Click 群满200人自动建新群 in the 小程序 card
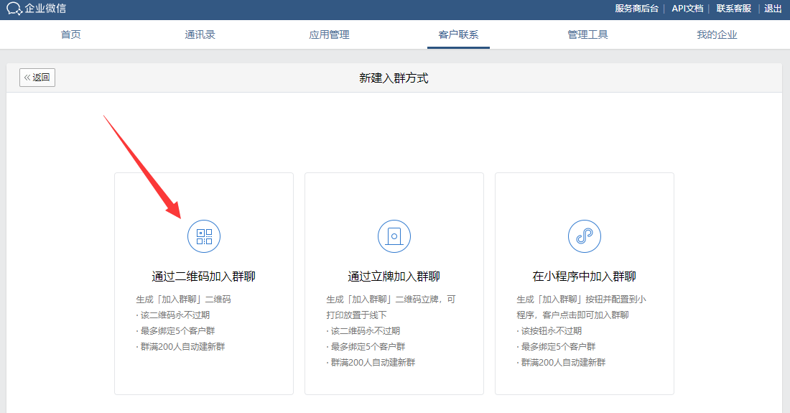790x413 pixels. (x=562, y=362)
